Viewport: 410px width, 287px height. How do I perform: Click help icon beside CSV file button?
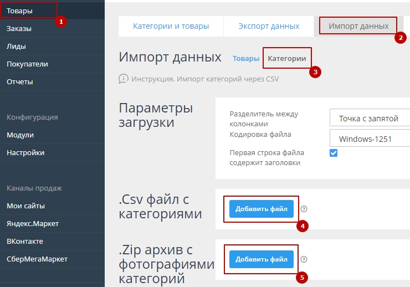coord(304,209)
